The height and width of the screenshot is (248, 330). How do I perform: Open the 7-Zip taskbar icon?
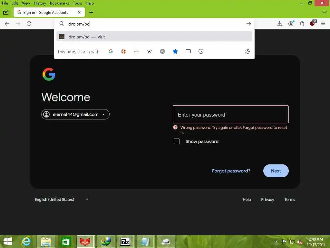click(x=125, y=242)
